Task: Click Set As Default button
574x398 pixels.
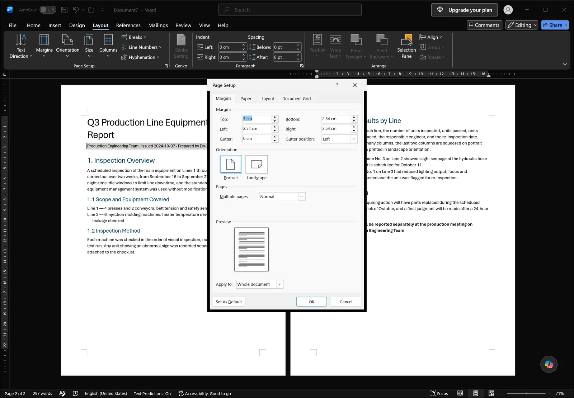Action: [x=229, y=302]
